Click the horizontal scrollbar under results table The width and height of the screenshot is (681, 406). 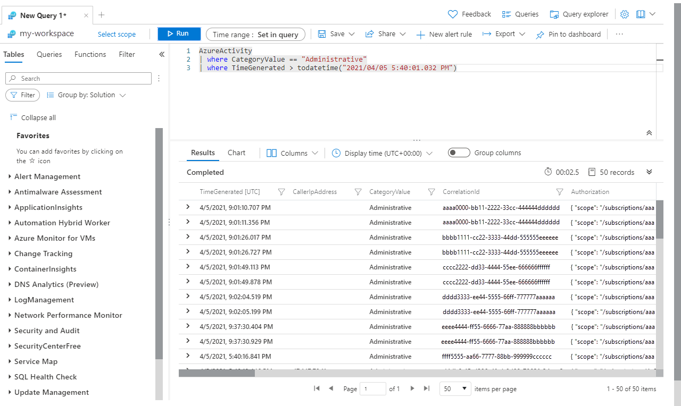click(x=217, y=373)
